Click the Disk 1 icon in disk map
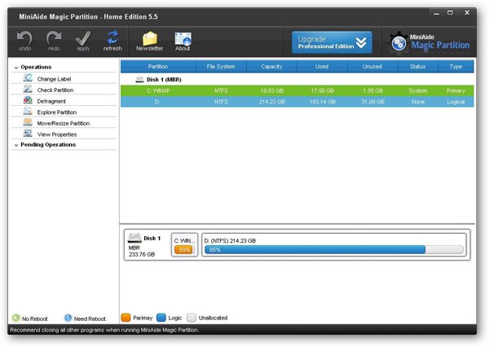This screenshot has width=489, height=347. [134, 238]
